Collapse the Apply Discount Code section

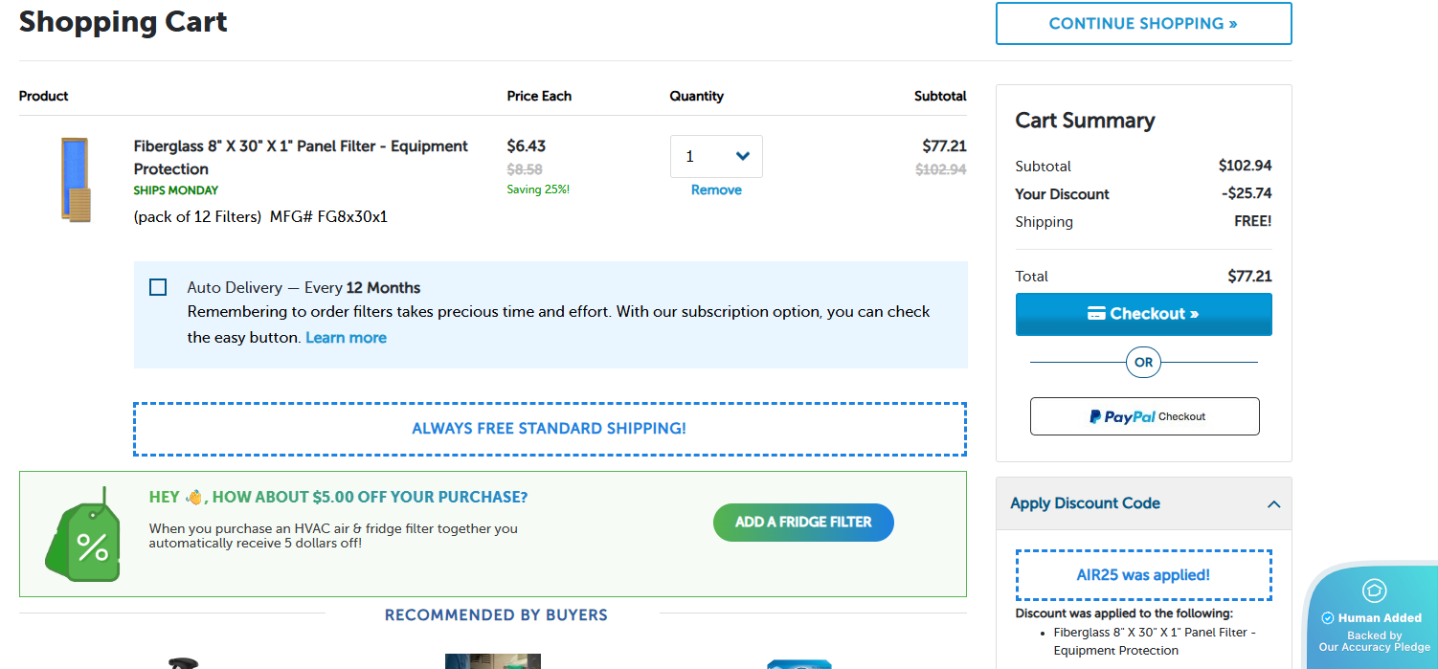click(1273, 504)
